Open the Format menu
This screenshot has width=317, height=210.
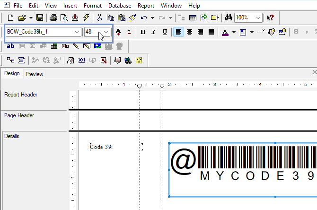click(93, 6)
